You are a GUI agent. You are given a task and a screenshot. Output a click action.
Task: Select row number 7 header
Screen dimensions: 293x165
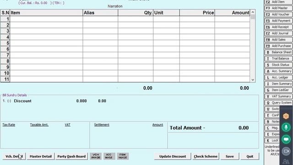pyautogui.click(x=5, y=55)
